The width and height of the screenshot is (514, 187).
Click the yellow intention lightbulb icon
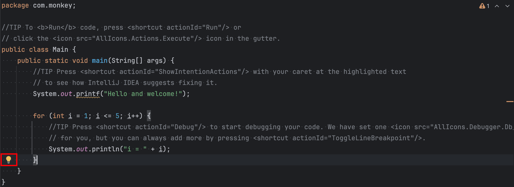point(9,160)
